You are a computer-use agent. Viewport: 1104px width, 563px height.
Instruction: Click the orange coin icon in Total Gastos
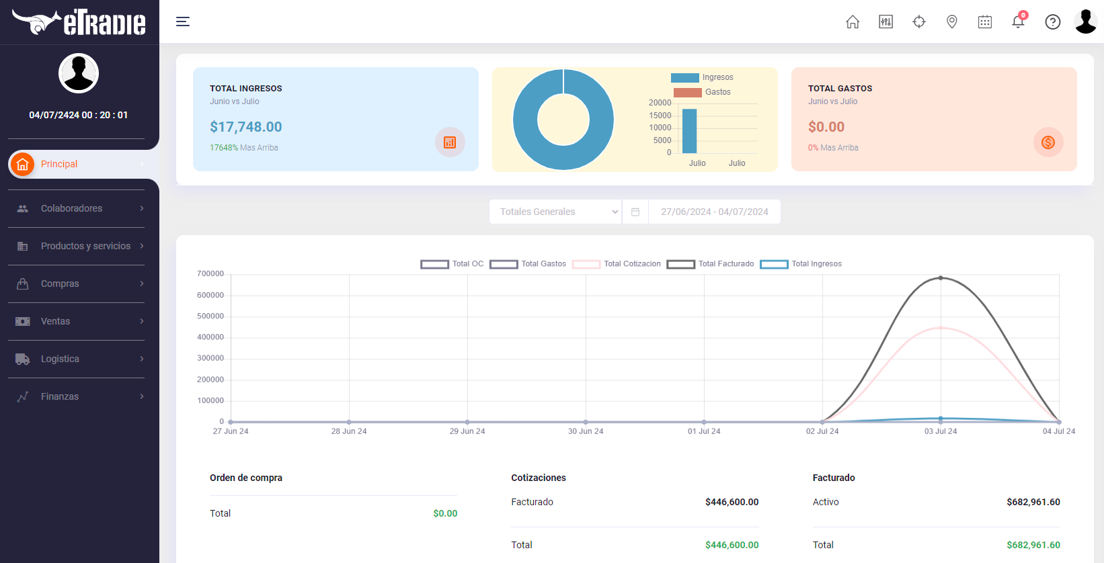(1048, 142)
